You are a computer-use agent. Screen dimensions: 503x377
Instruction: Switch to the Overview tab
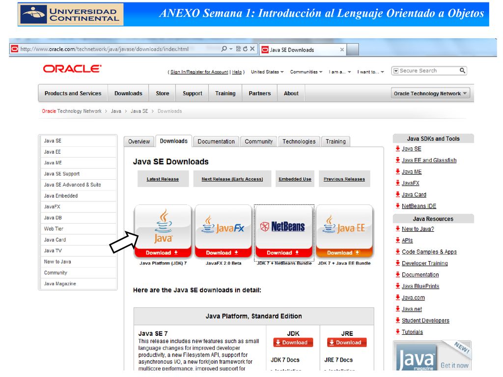click(x=139, y=141)
